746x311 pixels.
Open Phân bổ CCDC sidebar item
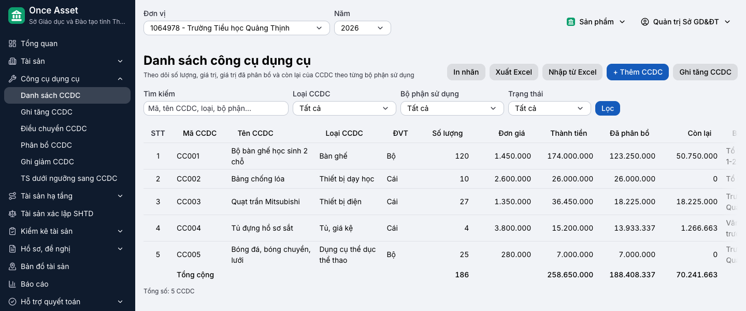(67, 145)
